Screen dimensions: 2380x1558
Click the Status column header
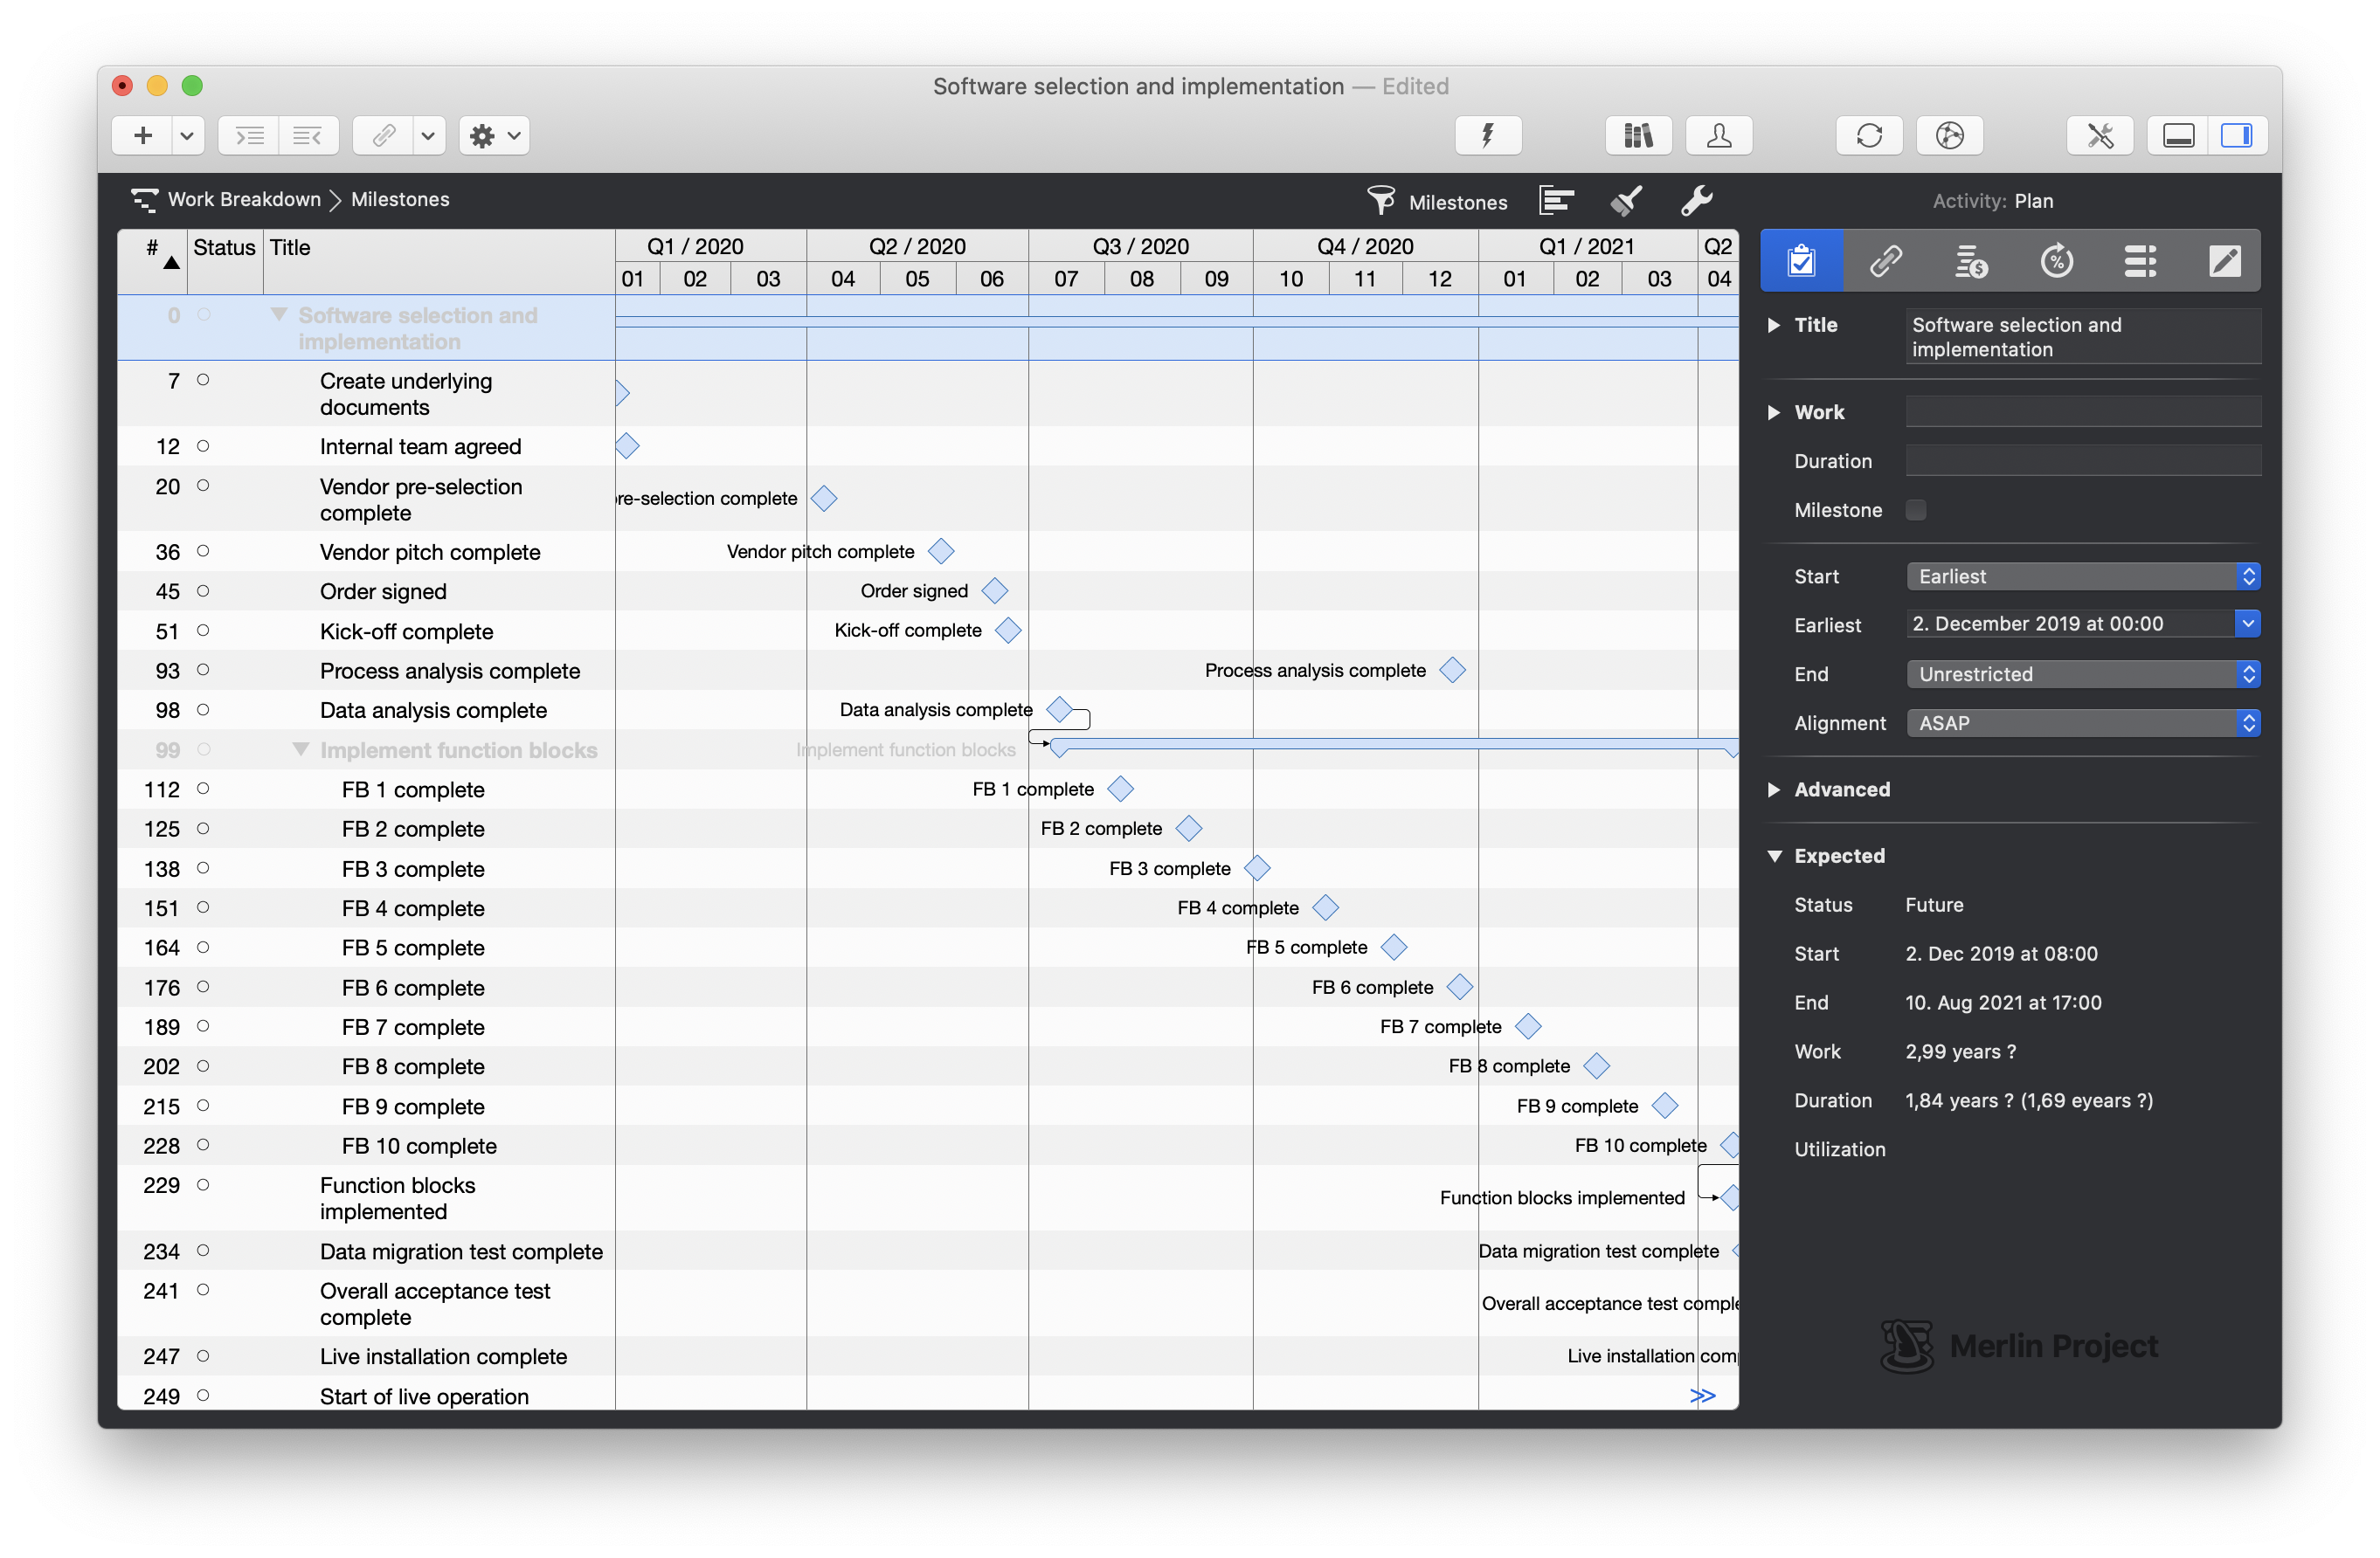[224, 260]
